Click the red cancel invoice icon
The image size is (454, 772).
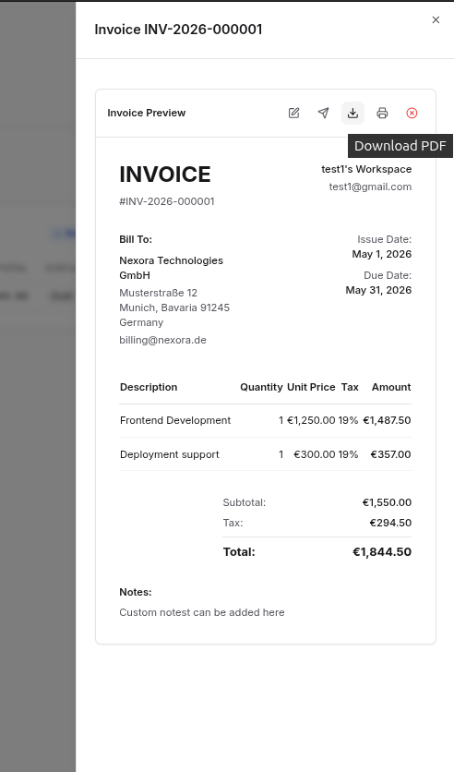412,114
